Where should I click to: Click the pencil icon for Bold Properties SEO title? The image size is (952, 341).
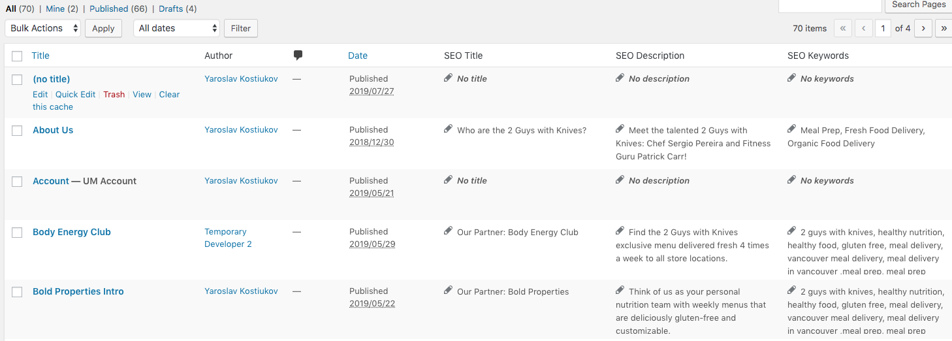point(448,291)
